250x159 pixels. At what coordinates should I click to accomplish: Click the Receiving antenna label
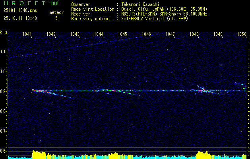click(x=91, y=19)
